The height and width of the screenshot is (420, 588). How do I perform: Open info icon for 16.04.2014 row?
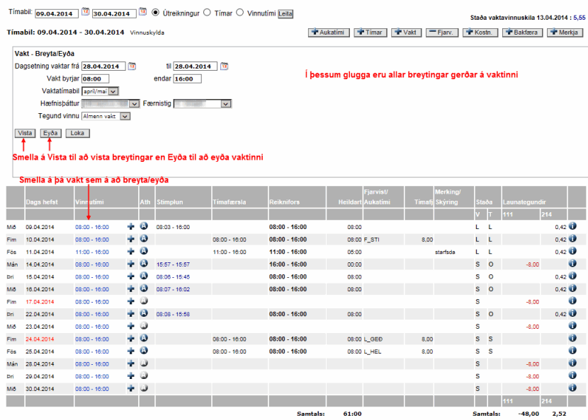coord(572,288)
